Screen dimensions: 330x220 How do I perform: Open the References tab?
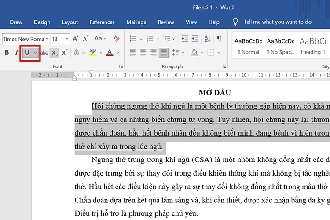(x=102, y=22)
